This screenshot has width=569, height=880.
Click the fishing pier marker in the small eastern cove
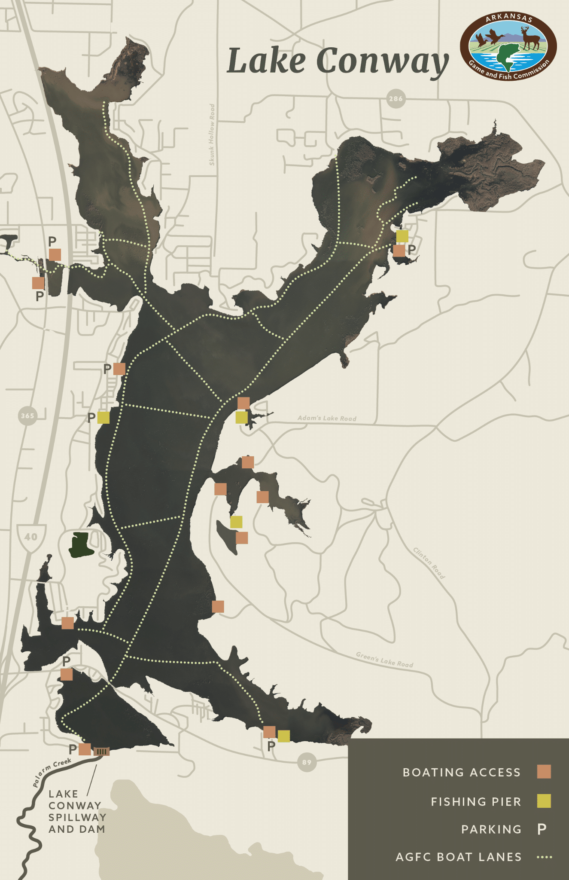click(x=236, y=522)
